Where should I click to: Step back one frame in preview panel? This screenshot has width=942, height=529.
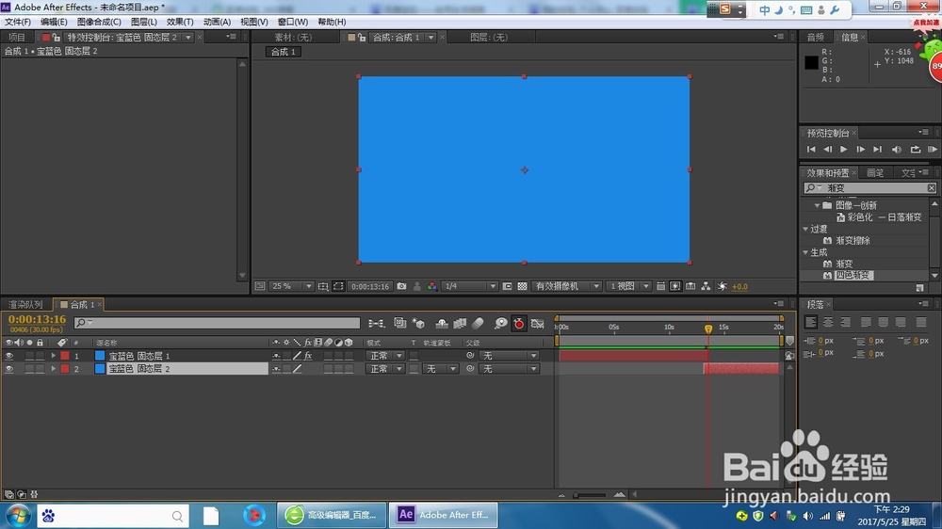pos(828,149)
